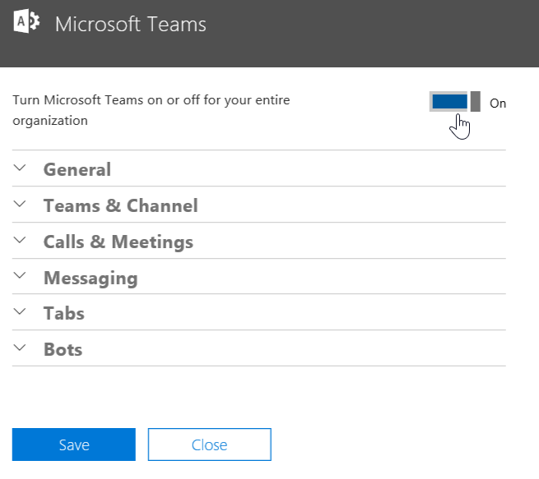
Task: Click the Admin logo icon in header
Action: tap(26, 23)
